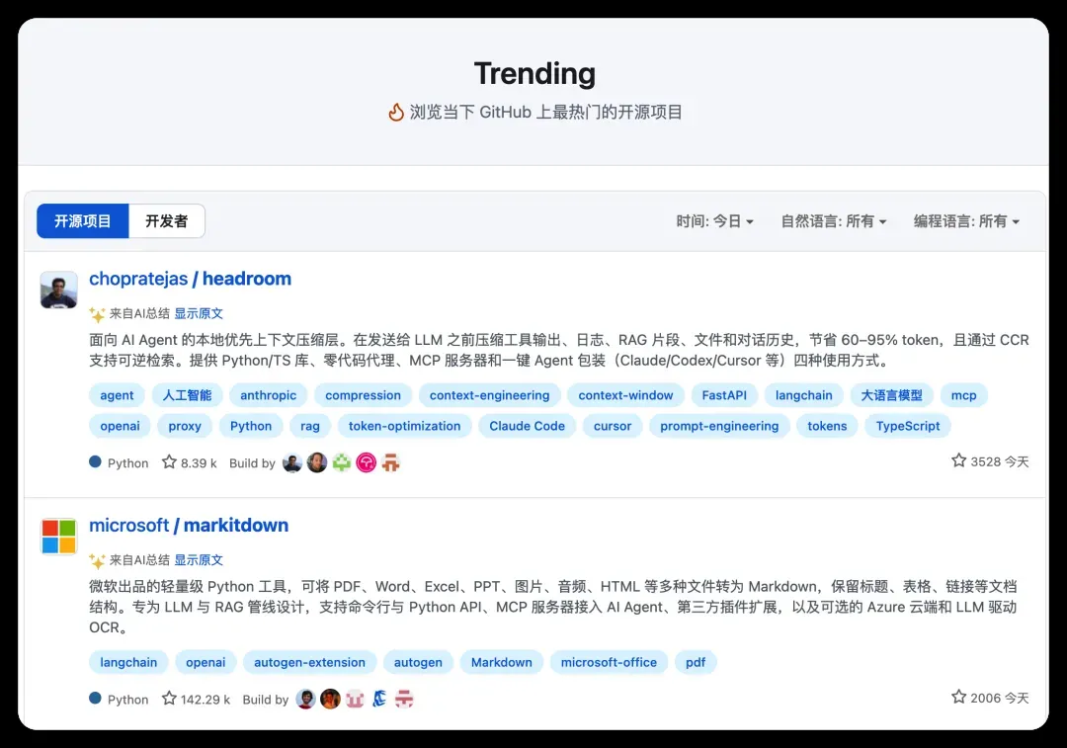Select the proxy tag
The width and height of the screenshot is (1067, 748).
point(185,426)
